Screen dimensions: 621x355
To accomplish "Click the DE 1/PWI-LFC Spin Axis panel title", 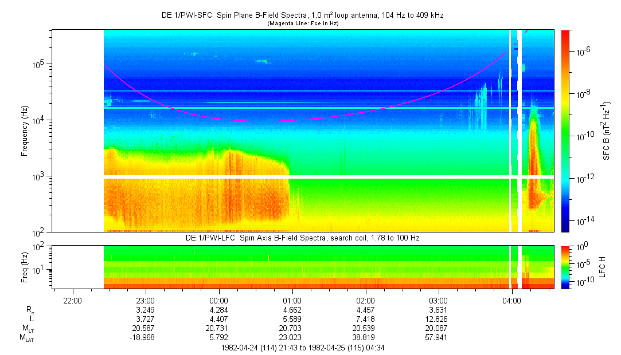I will [302, 238].
